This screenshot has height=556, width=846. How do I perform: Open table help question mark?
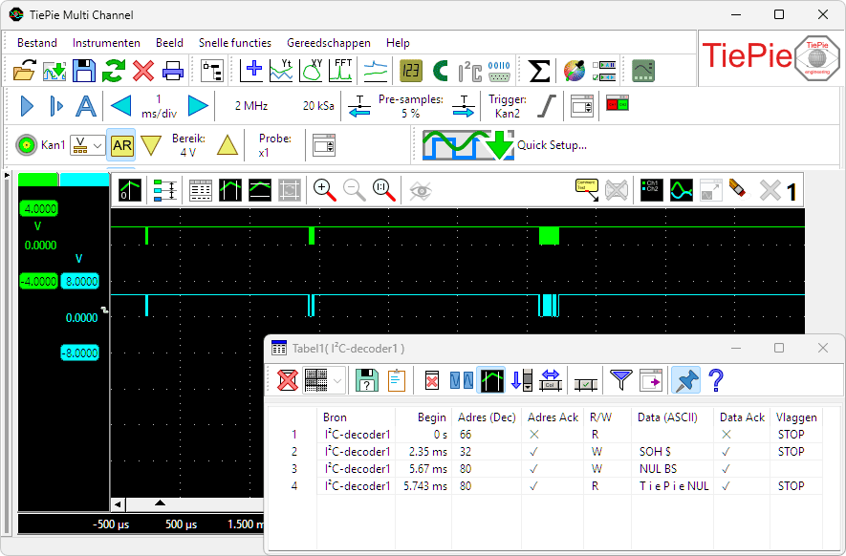pyautogui.click(x=716, y=381)
